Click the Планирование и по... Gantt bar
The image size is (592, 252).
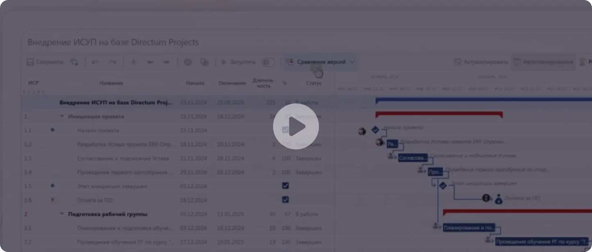469,228
